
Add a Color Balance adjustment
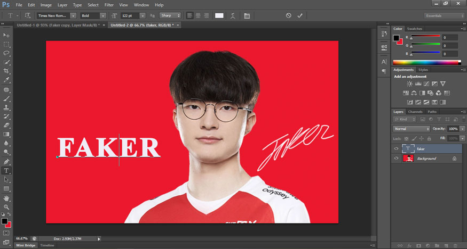pos(414,93)
